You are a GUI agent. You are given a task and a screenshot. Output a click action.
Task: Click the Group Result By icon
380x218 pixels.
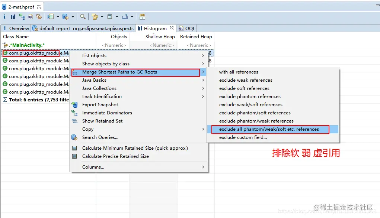tap(95, 17)
